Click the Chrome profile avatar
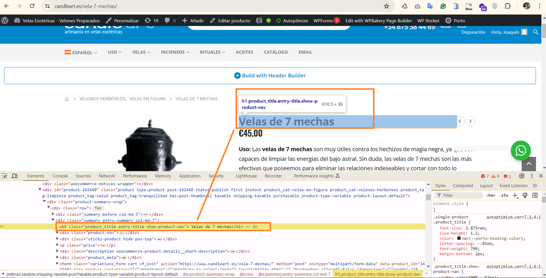 point(527,6)
